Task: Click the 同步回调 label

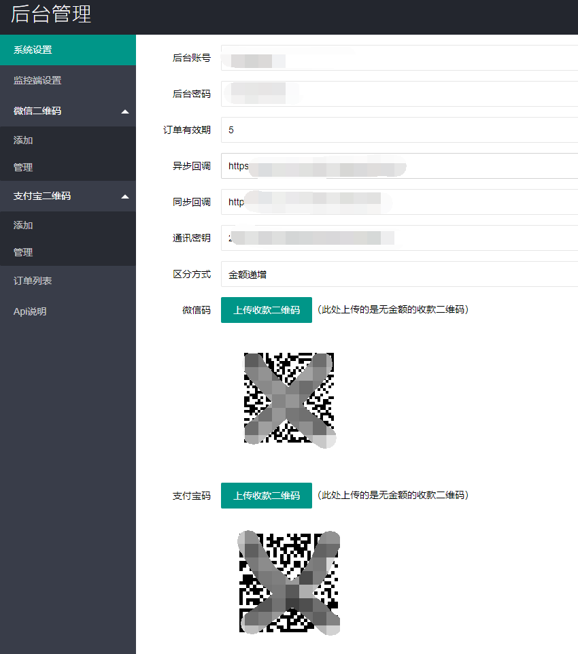Action: [x=192, y=202]
